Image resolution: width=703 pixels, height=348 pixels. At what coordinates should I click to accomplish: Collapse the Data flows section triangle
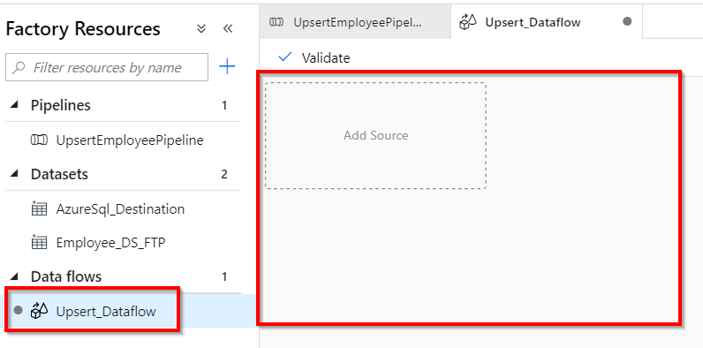coord(15,276)
